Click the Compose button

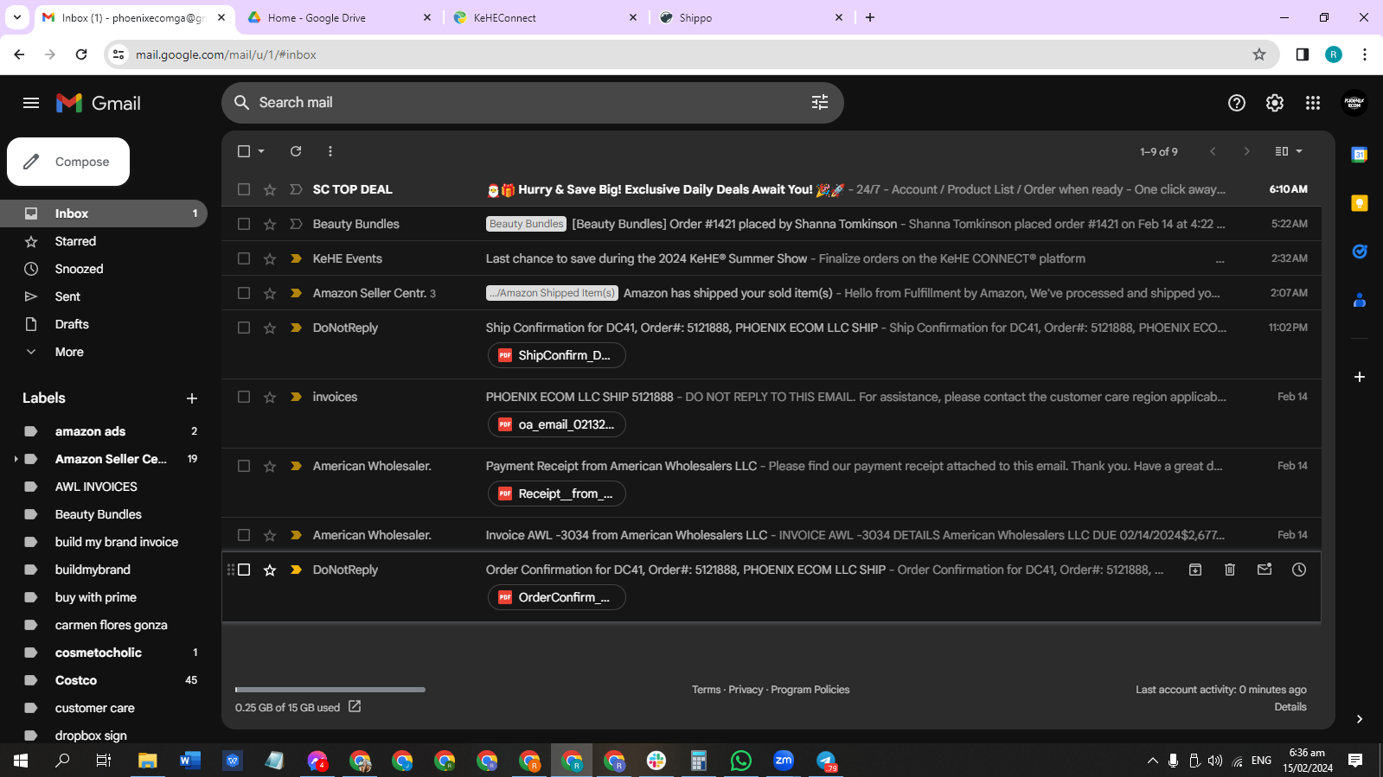[68, 162]
